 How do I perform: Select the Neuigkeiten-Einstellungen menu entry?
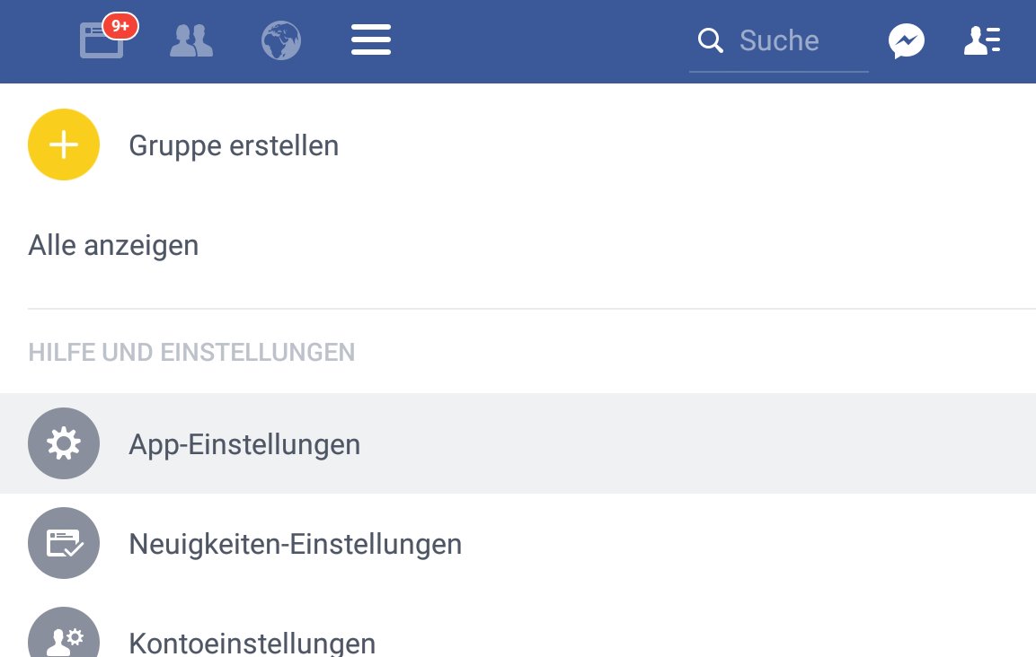[295, 544]
